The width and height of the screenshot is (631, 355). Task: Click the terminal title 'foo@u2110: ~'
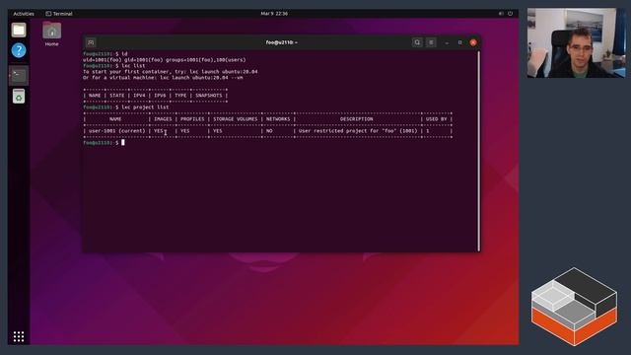point(281,42)
